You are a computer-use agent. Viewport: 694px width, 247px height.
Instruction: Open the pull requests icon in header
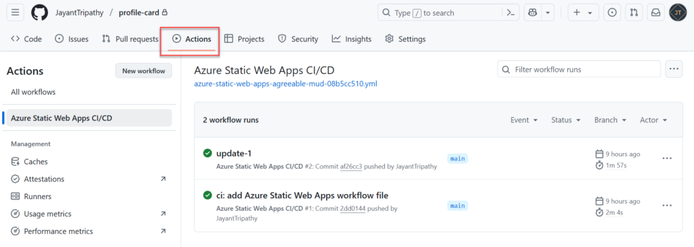pyautogui.click(x=634, y=13)
